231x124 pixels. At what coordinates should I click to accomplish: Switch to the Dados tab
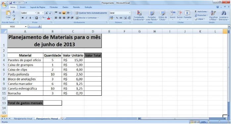tap(65, 7)
